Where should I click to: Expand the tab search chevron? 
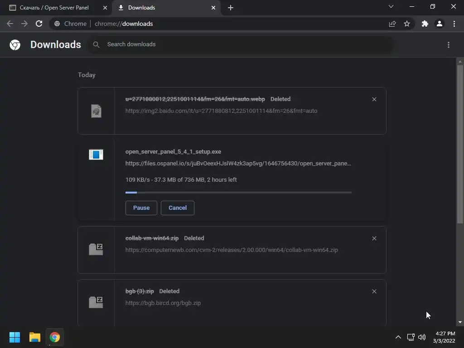(x=391, y=6)
